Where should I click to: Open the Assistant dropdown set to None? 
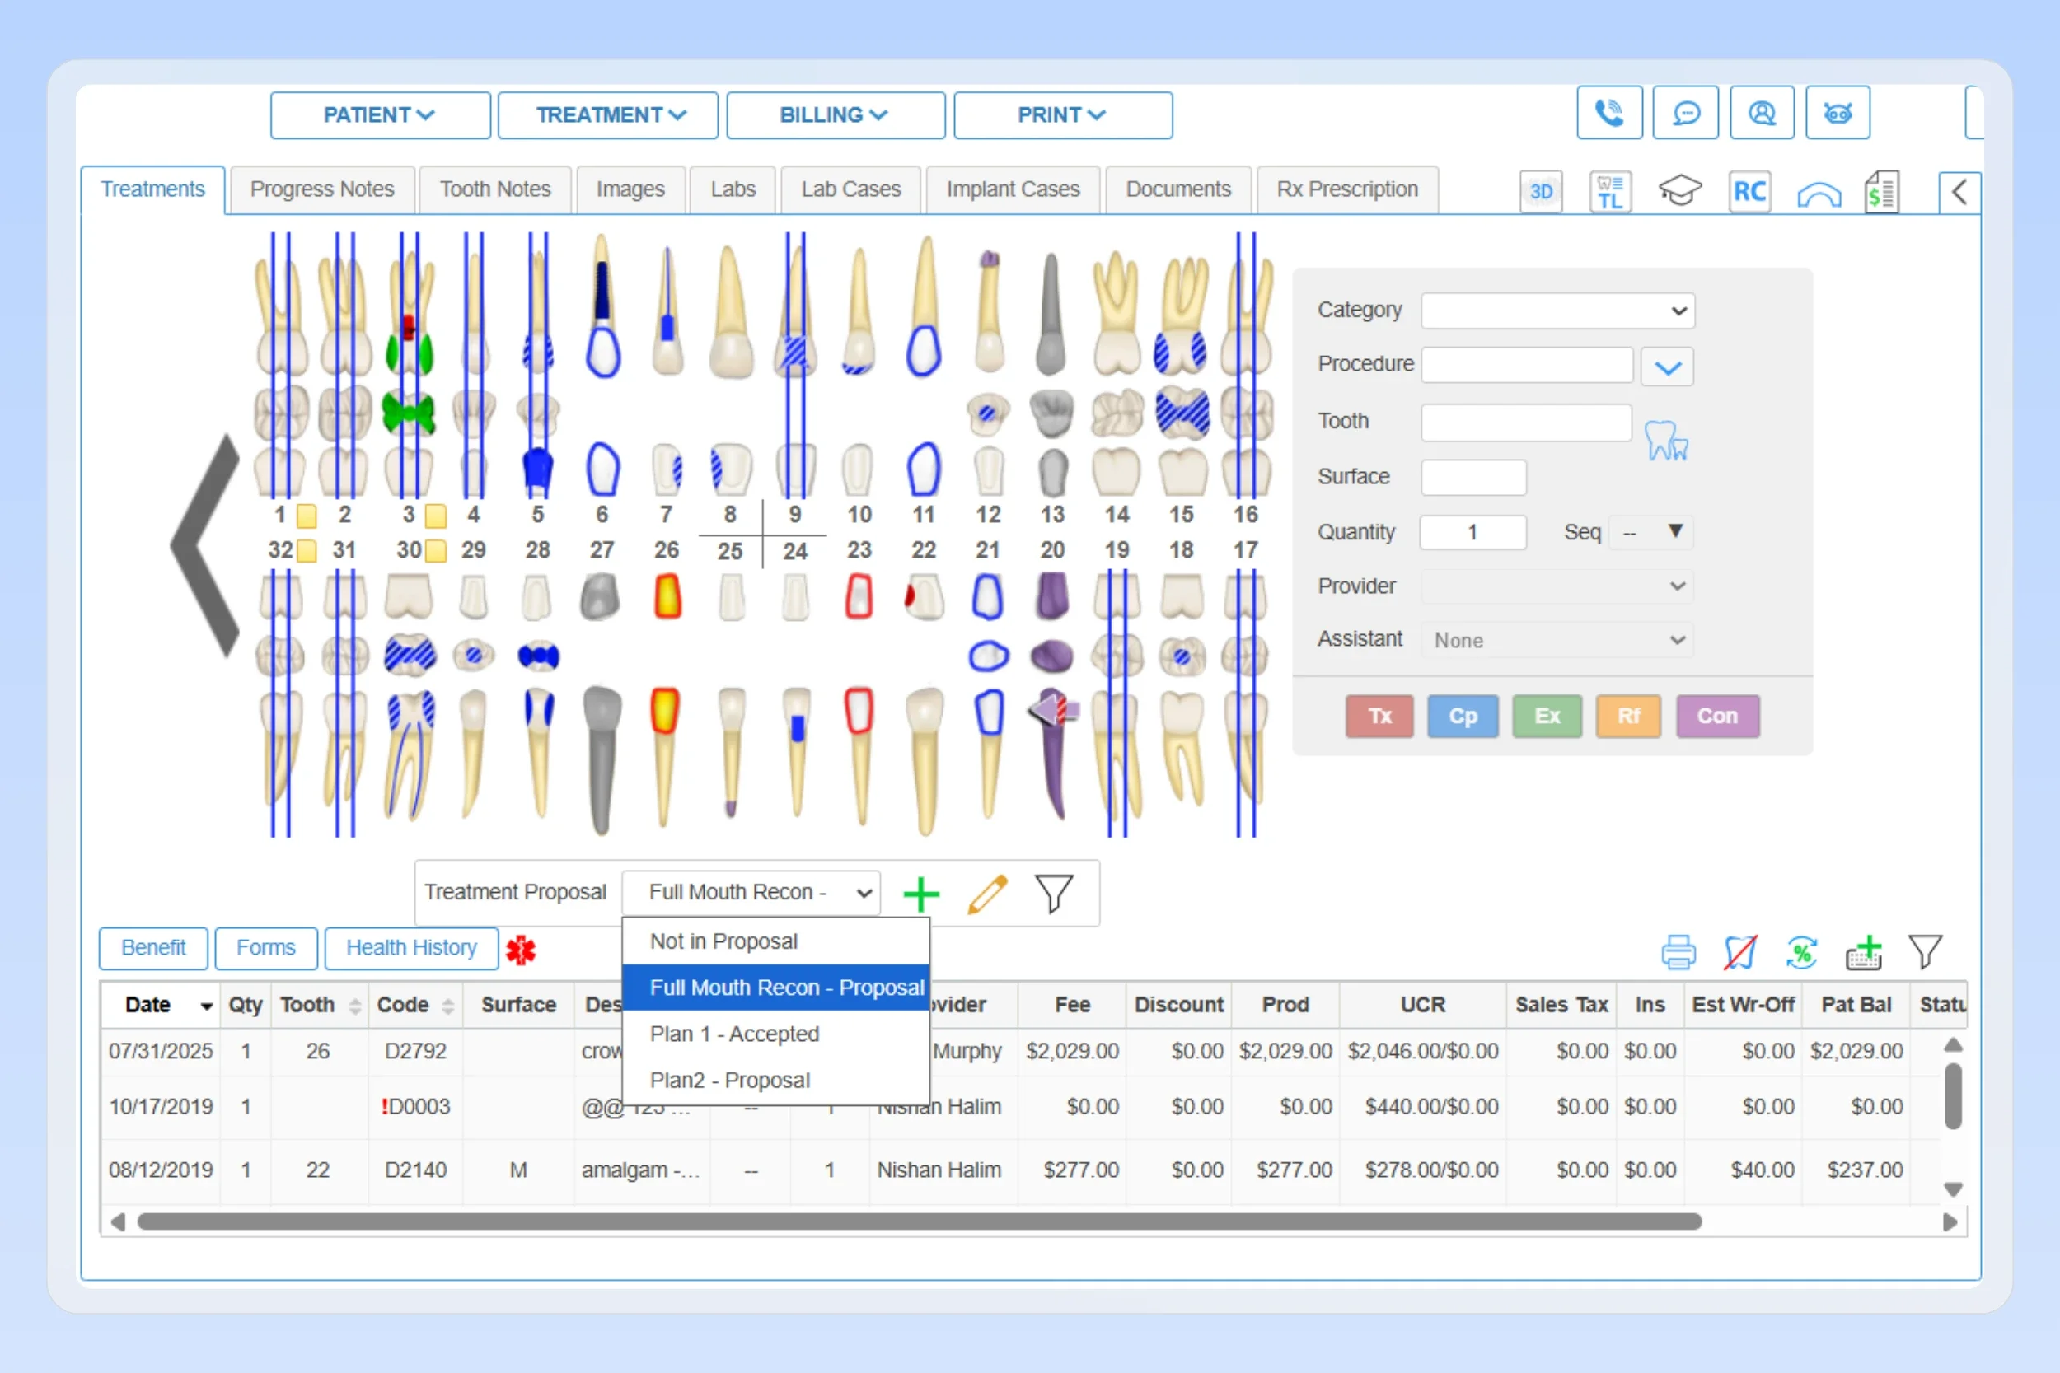pos(1557,639)
